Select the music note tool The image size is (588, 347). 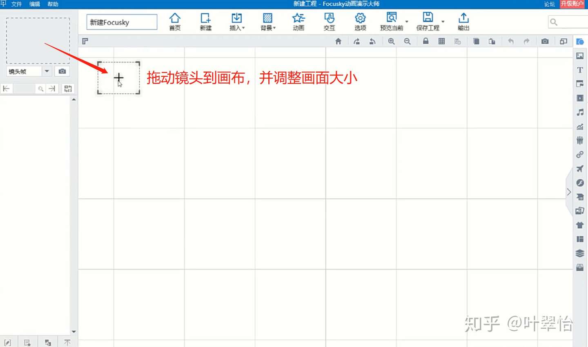point(580,112)
